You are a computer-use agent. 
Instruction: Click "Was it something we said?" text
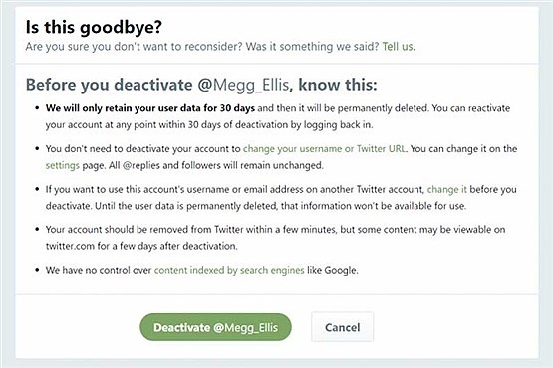point(312,46)
